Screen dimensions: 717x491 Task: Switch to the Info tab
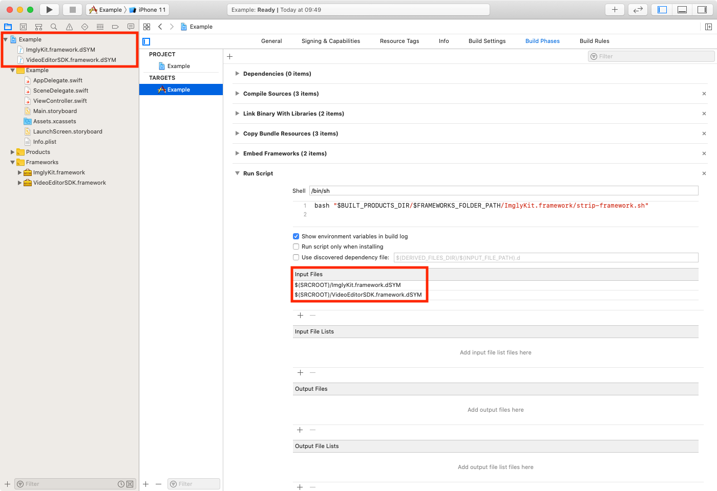[x=444, y=41]
